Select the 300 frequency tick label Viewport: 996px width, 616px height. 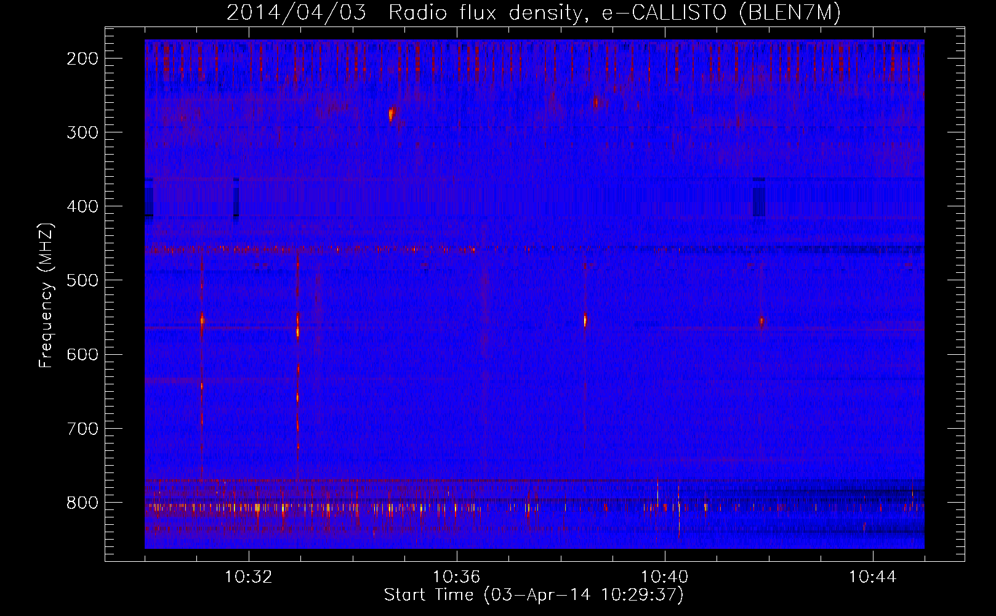[x=82, y=132]
